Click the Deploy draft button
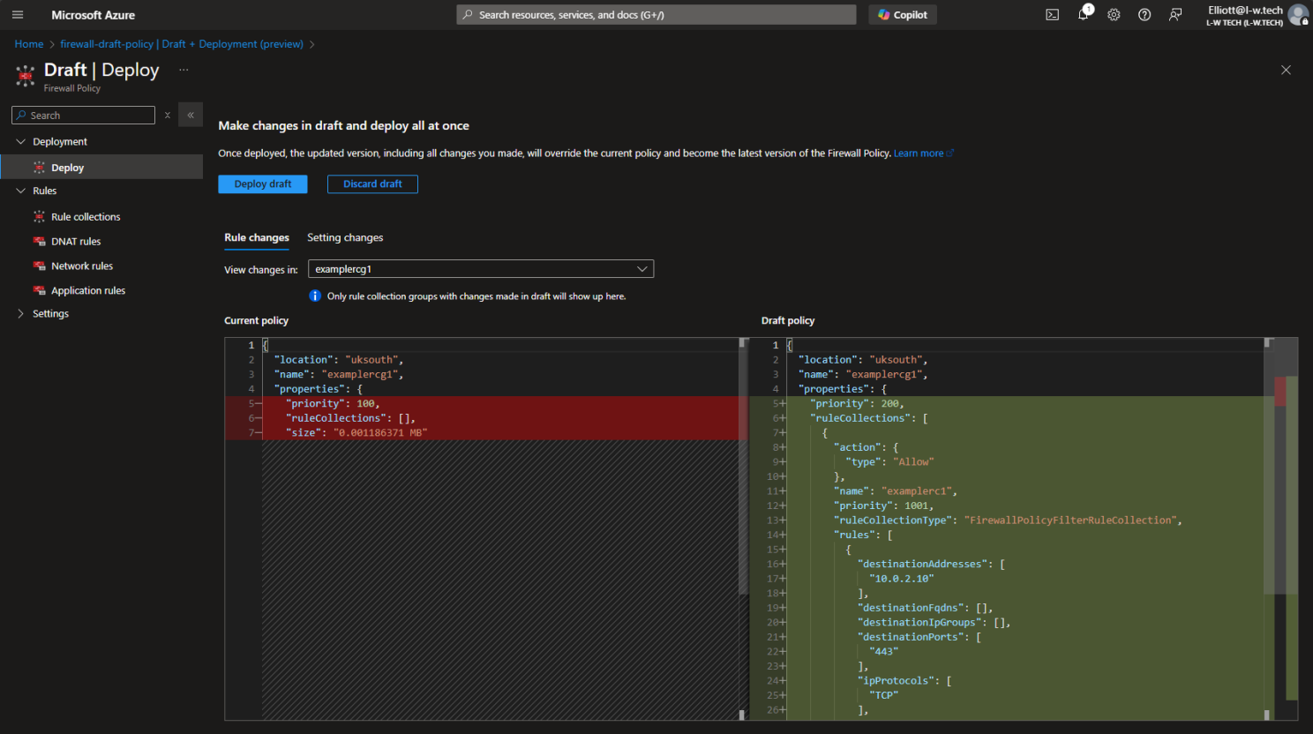 click(263, 184)
